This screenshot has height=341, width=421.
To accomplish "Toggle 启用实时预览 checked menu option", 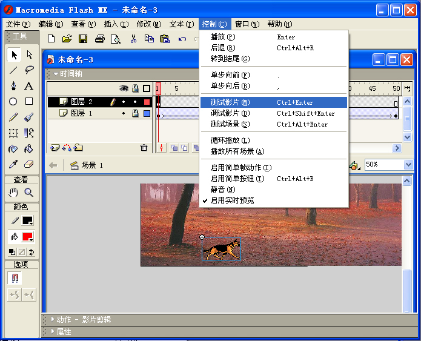I will [x=232, y=200].
